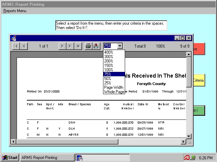Click the zoom percentage input field
This screenshot has width=217, height=162.
[x=111, y=46]
